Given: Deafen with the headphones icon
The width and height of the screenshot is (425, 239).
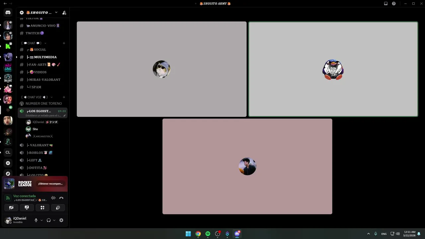Looking at the screenshot, I should click(49, 220).
